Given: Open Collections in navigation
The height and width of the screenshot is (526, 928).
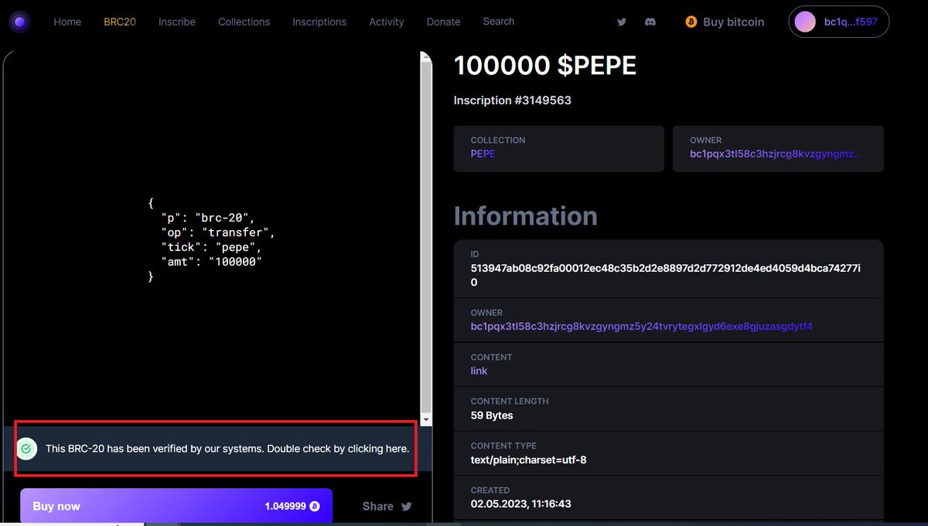Looking at the screenshot, I should (x=244, y=22).
